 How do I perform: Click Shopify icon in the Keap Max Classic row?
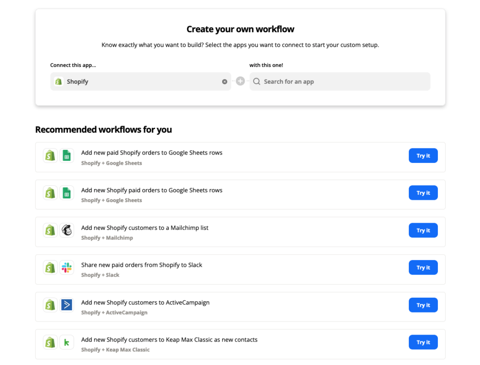coord(50,343)
